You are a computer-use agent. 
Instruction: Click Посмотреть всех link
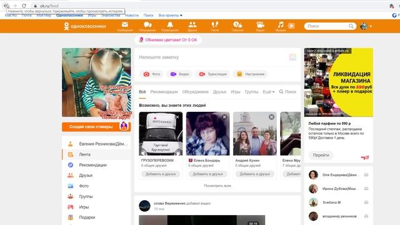pos(217,186)
